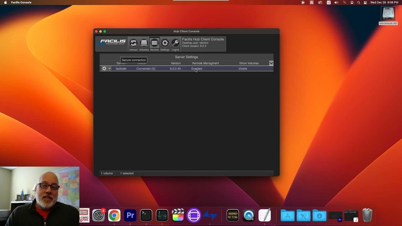
Task: Click the gear icon on the facilis8d row
Action: coord(104,68)
